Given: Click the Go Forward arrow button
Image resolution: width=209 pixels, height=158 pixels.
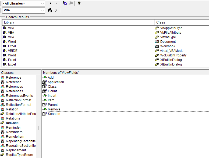Looking at the screenshot, I should [x=56, y=3].
